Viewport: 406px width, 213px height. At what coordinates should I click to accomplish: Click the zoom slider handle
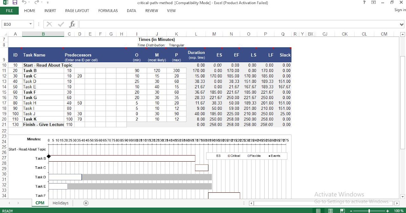tap(369, 211)
